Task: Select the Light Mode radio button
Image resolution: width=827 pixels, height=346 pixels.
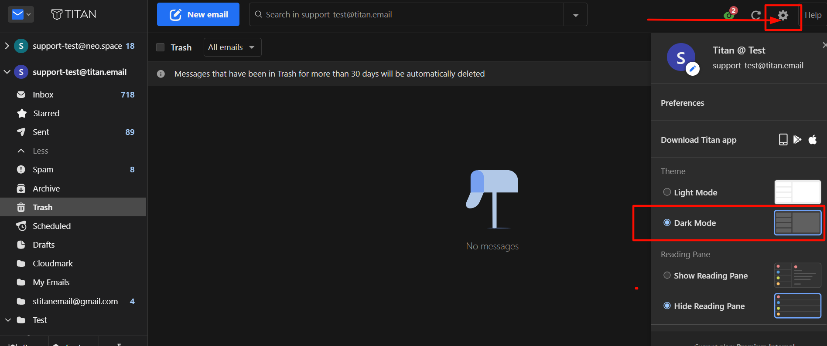Action: tap(667, 192)
